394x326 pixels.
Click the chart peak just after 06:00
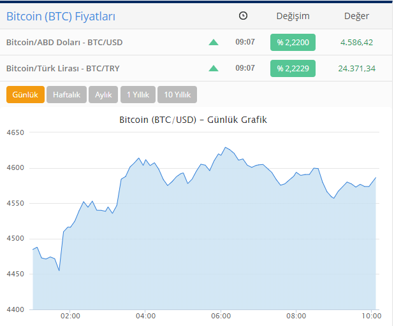226,147
